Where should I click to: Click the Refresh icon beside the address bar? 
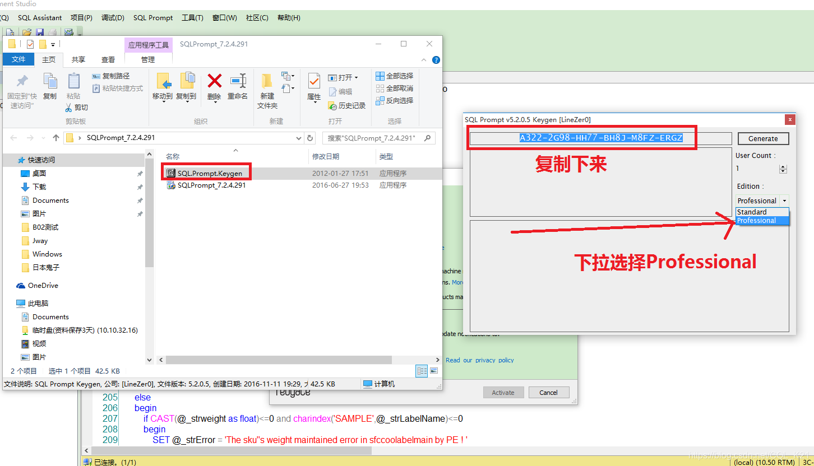311,138
